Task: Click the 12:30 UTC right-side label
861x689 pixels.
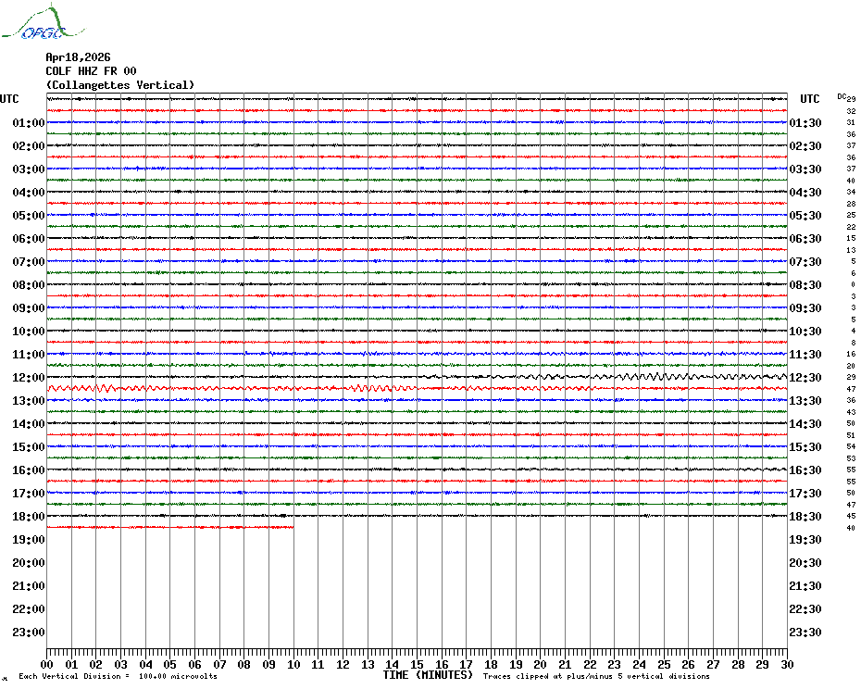Action: pos(805,378)
